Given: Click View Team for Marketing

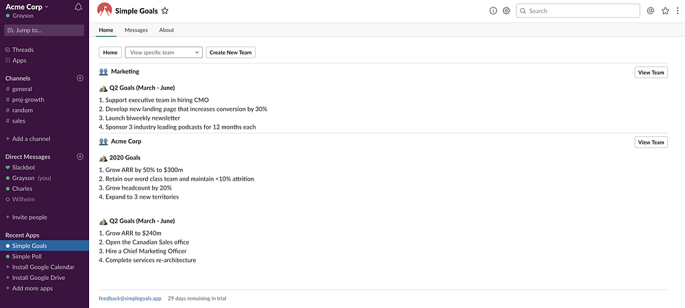Looking at the screenshot, I should click(651, 73).
